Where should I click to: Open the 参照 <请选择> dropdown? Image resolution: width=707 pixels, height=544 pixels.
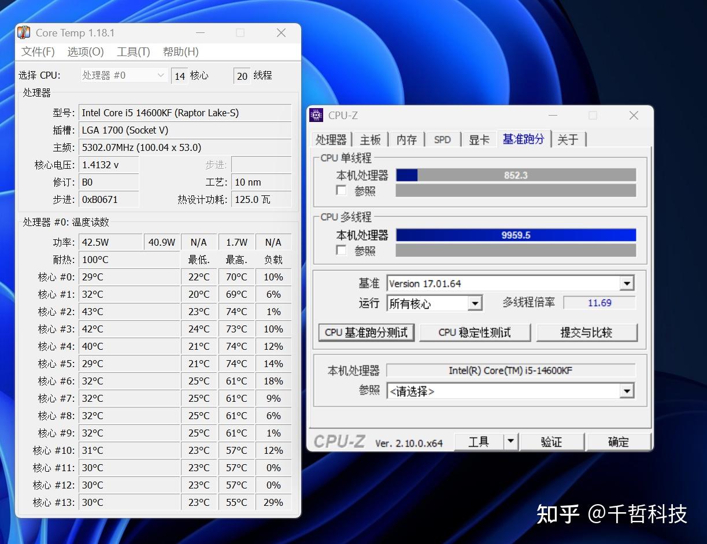[x=510, y=391]
